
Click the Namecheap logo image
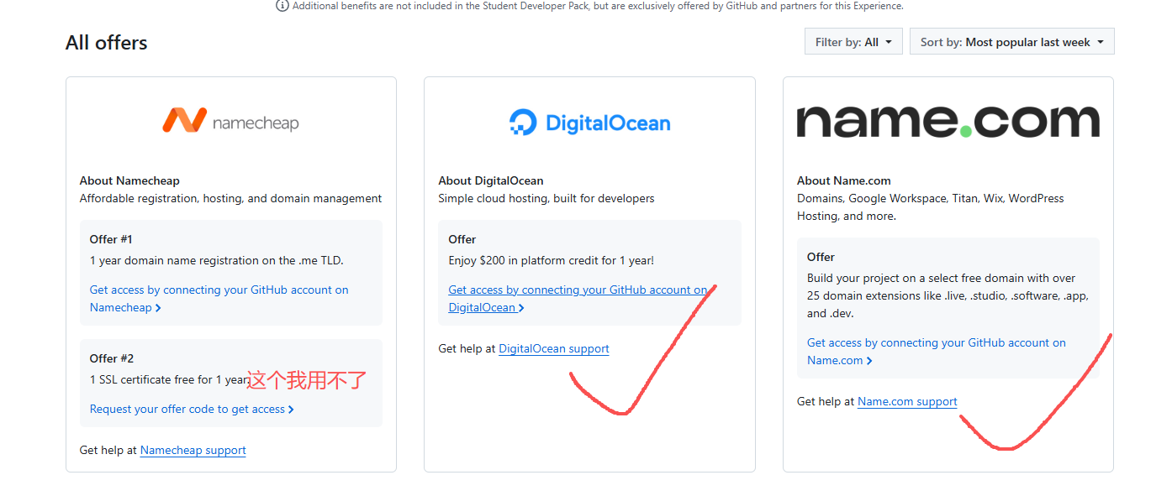tap(230, 122)
